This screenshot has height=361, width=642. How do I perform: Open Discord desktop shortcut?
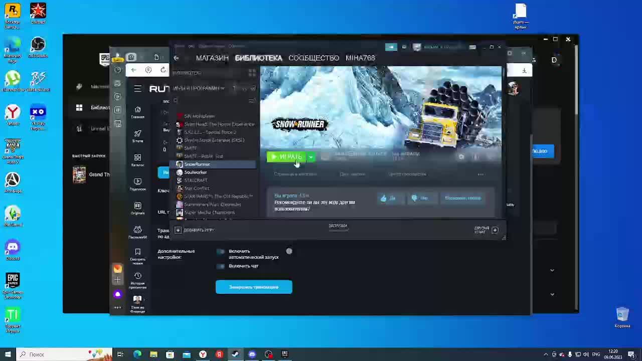point(13,251)
